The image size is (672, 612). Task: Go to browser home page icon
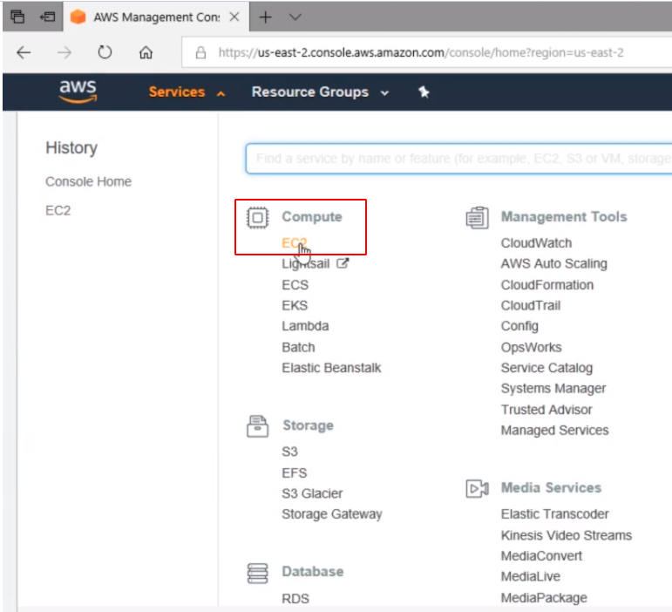146,52
